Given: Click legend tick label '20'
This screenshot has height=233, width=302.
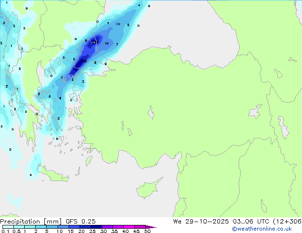Looking at the screenshot, I should click(x=81, y=231).
